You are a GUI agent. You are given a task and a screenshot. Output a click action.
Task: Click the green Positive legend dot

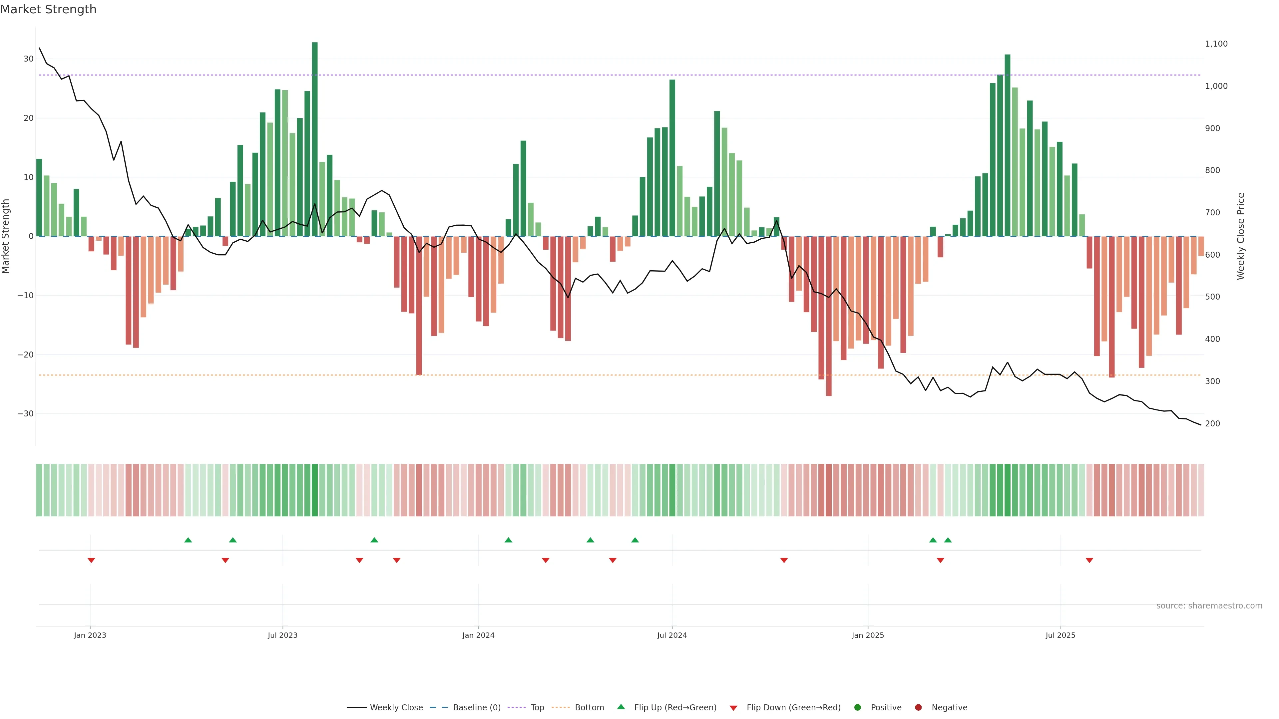pos(857,708)
